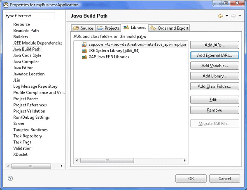Open Targeted Runtimes page
The image size is (247, 190).
pos(30,129)
